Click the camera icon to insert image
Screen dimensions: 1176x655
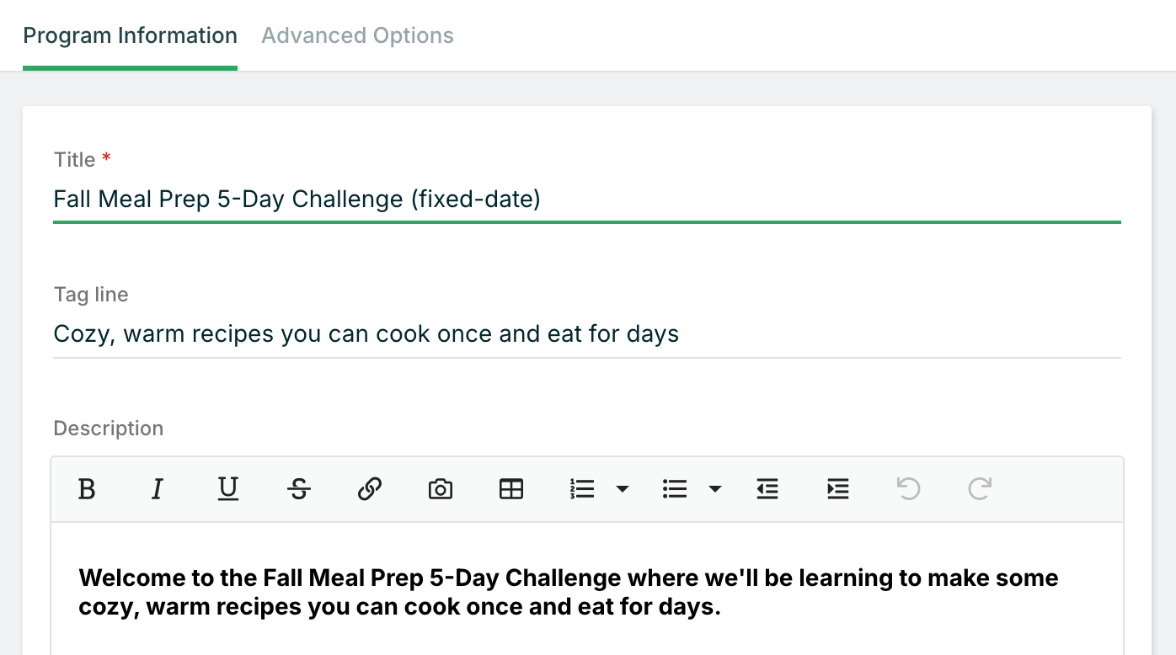(x=441, y=489)
